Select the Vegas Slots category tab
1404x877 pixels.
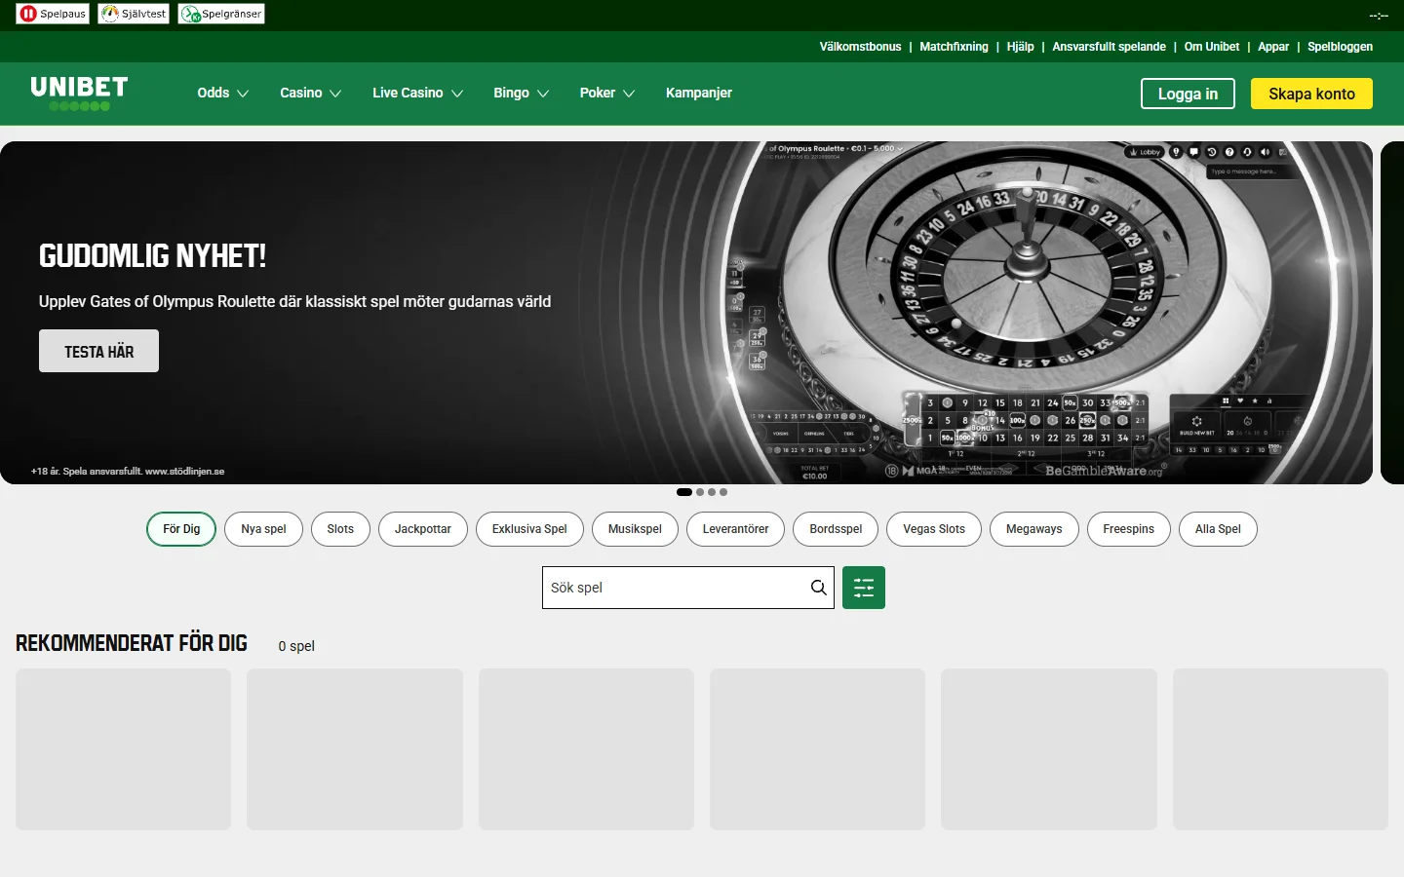tap(934, 529)
